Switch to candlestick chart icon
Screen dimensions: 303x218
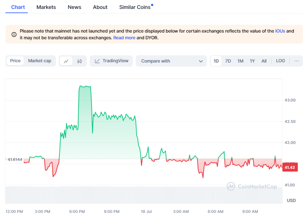click(80, 61)
